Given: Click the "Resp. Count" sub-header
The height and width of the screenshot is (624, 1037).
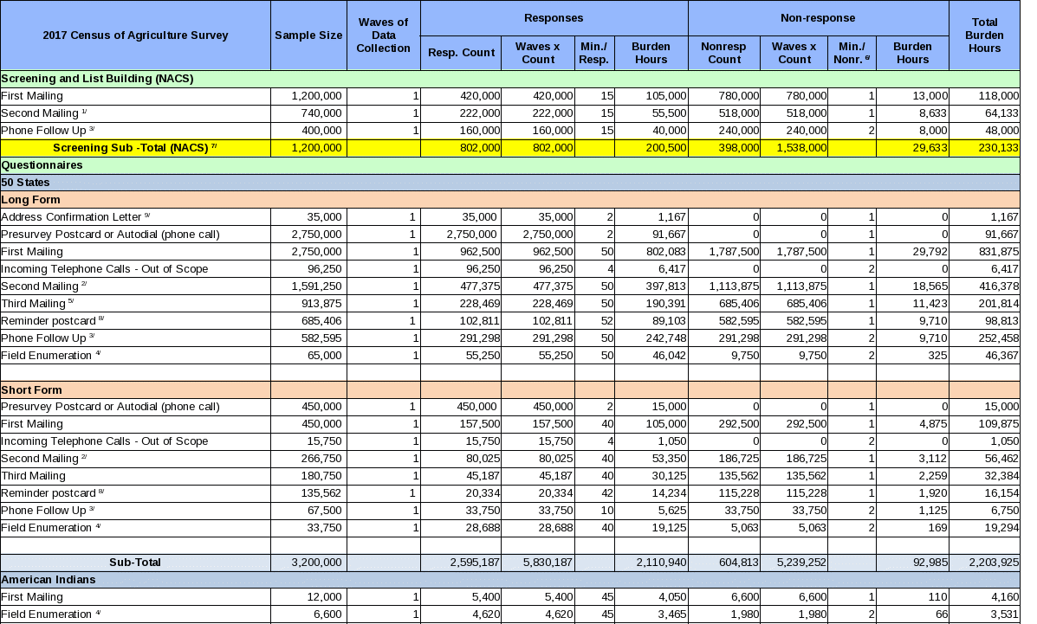Looking at the screenshot, I should click(x=461, y=53).
